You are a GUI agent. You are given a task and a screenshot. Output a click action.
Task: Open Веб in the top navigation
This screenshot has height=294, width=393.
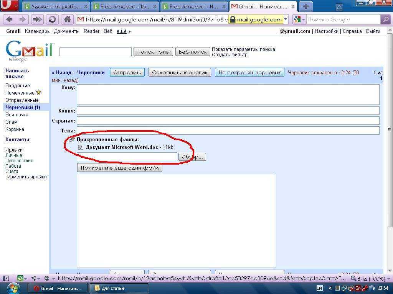(108, 31)
